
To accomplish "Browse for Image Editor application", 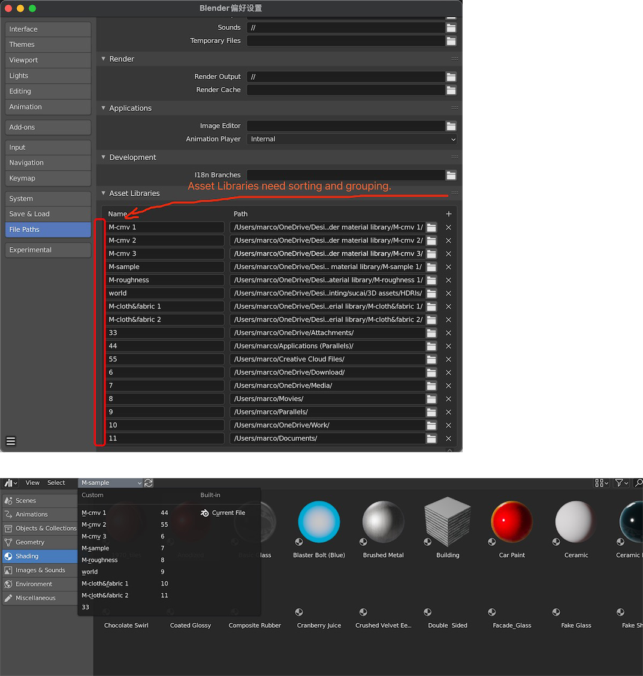I will [451, 126].
